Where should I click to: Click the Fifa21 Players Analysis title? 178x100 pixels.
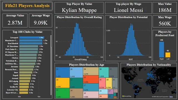27,6
